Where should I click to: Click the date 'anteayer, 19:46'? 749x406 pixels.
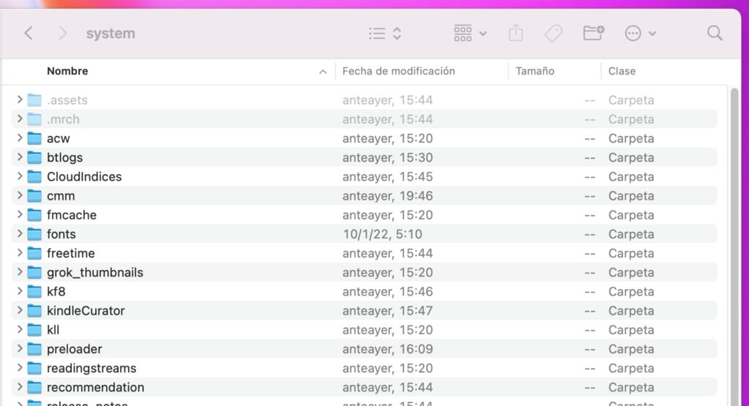point(388,196)
